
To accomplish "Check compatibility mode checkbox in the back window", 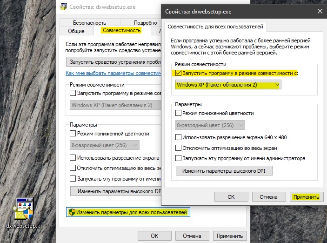I will (x=73, y=93).
